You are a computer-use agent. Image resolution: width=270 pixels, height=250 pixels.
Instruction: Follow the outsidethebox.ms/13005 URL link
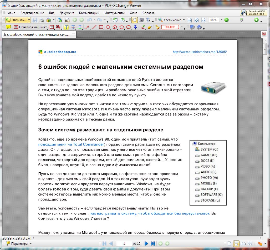(x=200, y=52)
